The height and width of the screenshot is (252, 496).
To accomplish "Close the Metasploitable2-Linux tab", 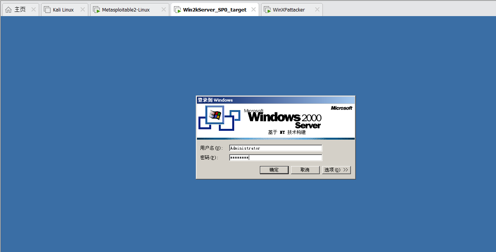I will pyautogui.click(x=164, y=10).
